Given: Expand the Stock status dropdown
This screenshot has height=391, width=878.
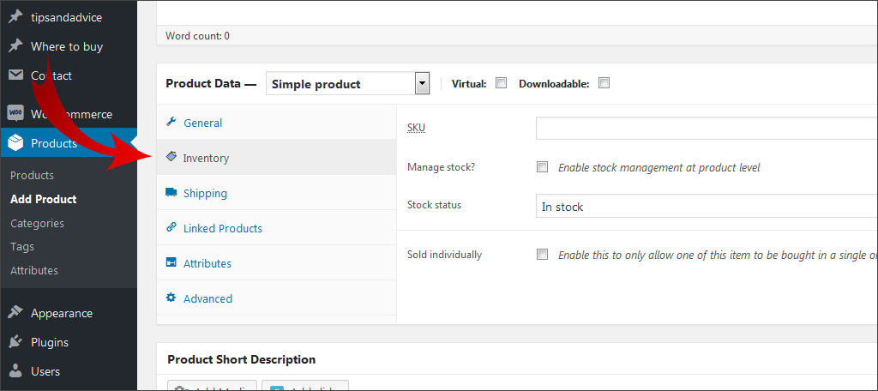Looking at the screenshot, I should (x=705, y=207).
